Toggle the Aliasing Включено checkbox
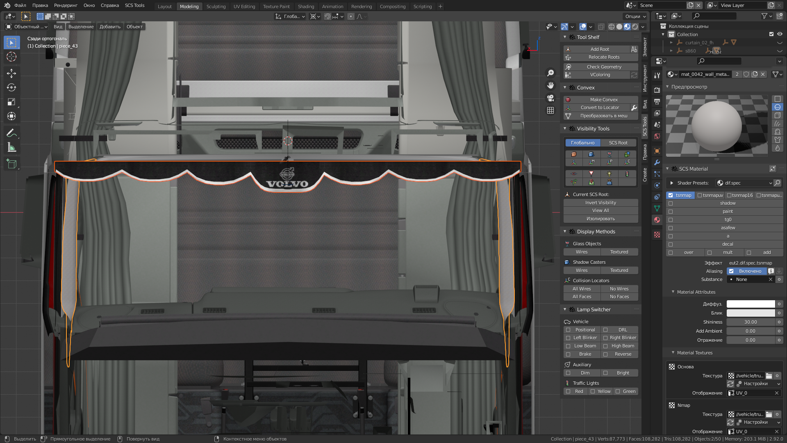Image resolution: width=787 pixels, height=443 pixels. tap(731, 271)
